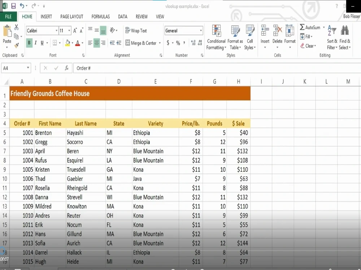
Task: Toggle Bold formatting
Action: 29,43
